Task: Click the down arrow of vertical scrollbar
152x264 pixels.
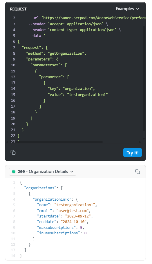Action: tap(144, 139)
